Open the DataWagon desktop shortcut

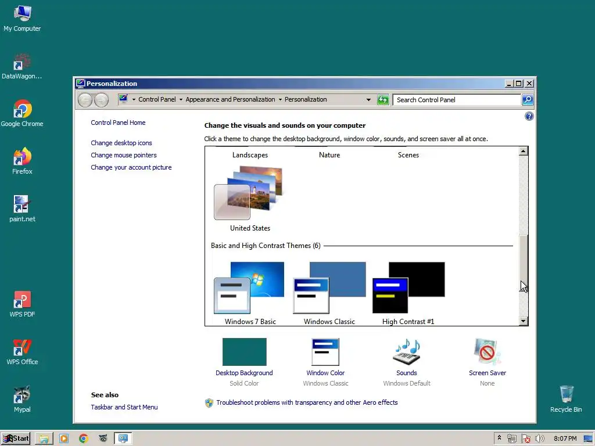click(x=22, y=66)
